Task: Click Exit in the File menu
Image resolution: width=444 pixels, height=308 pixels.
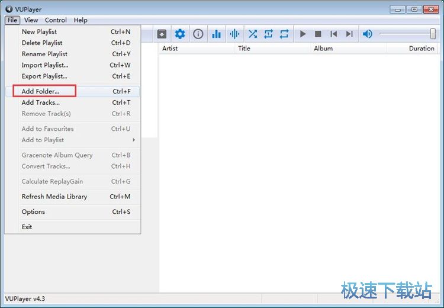Action: 72,227
